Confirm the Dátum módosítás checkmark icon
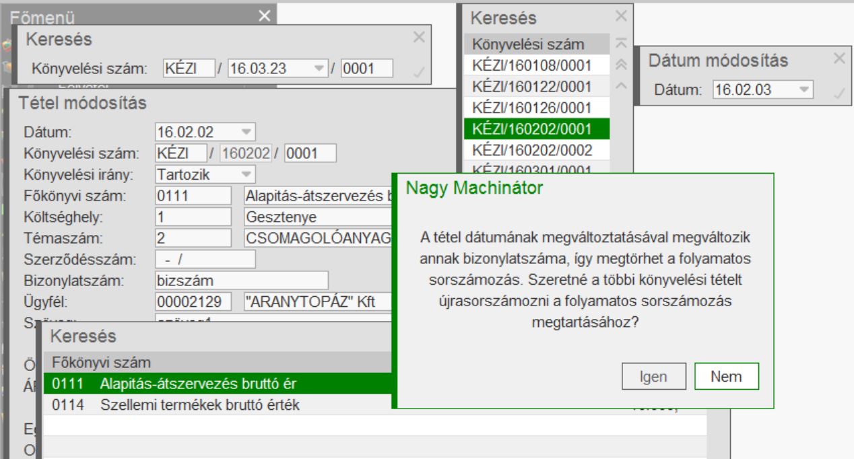The height and width of the screenshot is (459, 854). 839,93
